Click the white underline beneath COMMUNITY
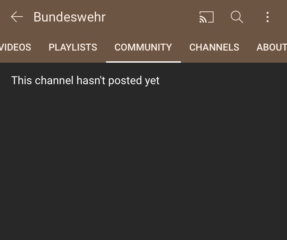 click(x=143, y=62)
